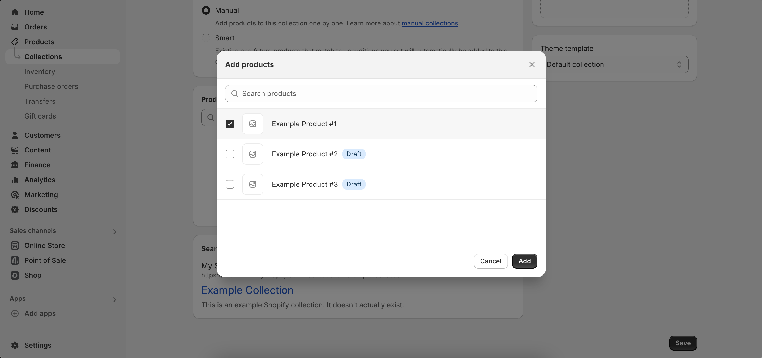Focus the Search products input field
Screen dimensions: 762x358
381,94
